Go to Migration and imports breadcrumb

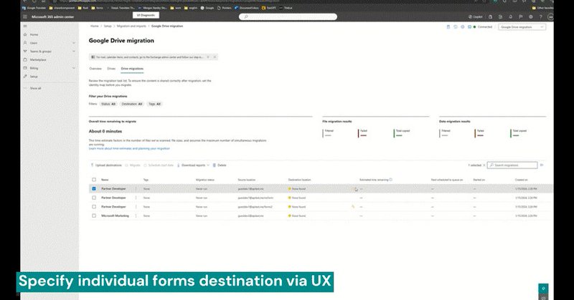pos(131,26)
